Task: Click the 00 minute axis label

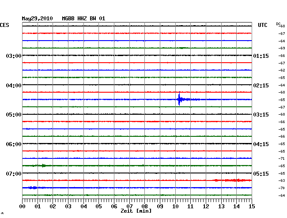Action: (23, 207)
